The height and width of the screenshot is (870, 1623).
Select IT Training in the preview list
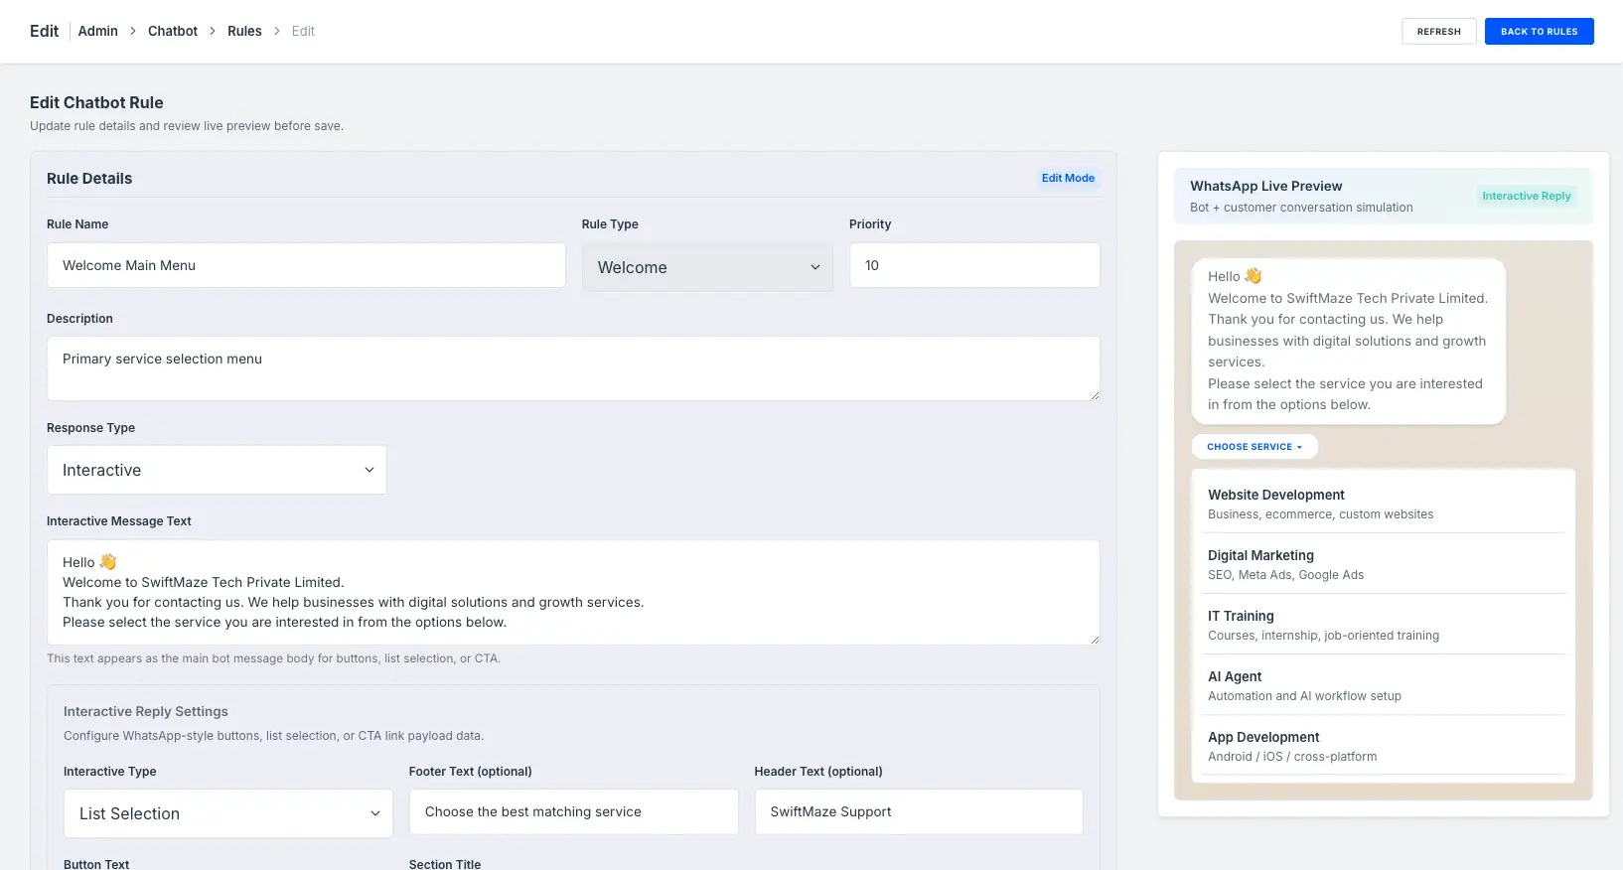coord(1383,625)
